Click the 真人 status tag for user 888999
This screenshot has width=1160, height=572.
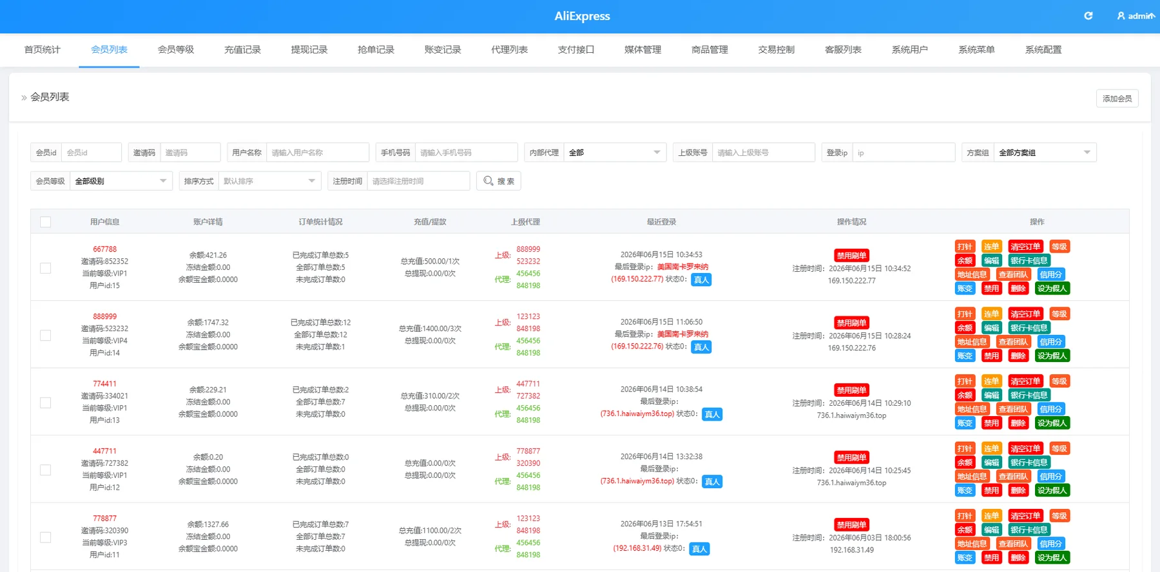701,347
